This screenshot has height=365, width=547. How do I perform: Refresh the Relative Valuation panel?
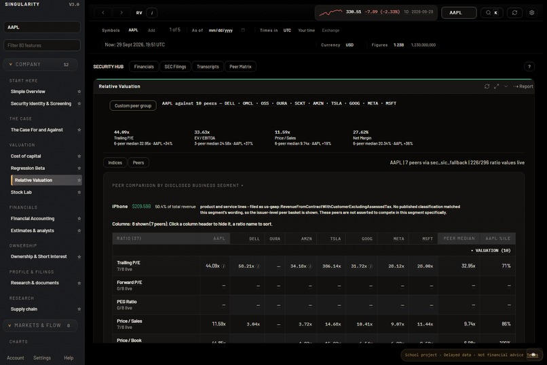coord(487,86)
